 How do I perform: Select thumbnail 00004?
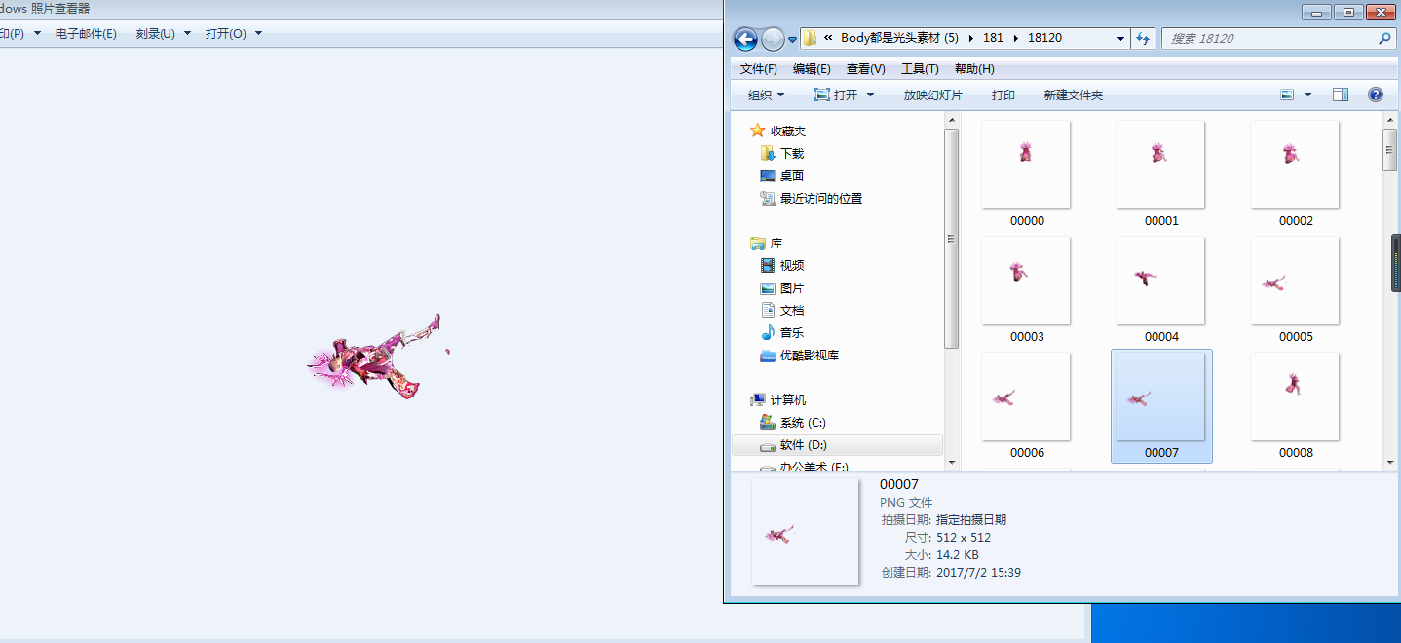tap(1161, 290)
